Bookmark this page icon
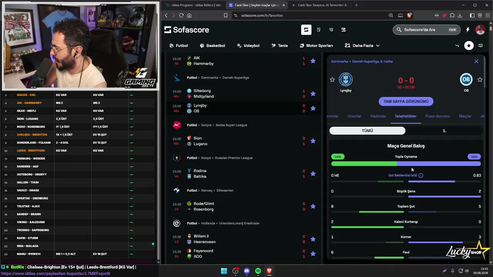The height and width of the screenshot is (277, 493). point(226,15)
